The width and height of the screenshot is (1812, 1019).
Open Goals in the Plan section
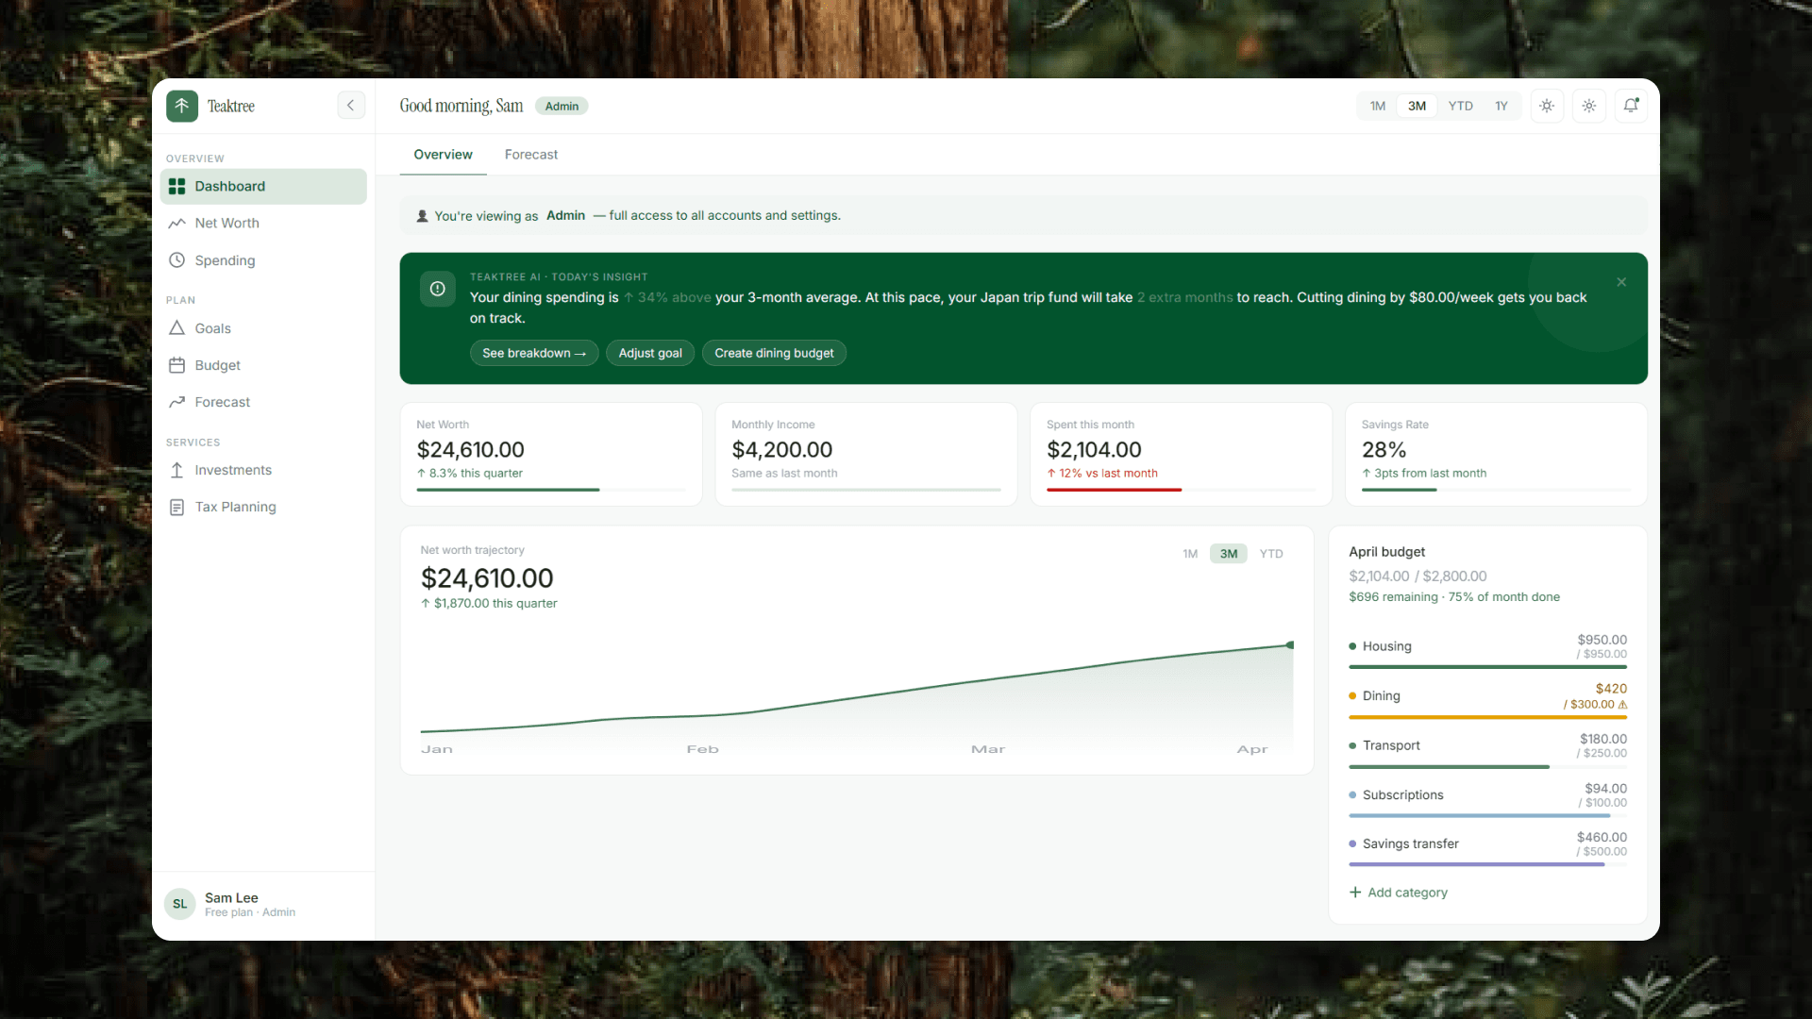[263, 328]
